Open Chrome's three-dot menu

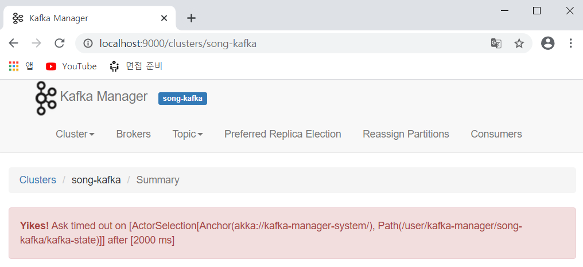click(570, 44)
